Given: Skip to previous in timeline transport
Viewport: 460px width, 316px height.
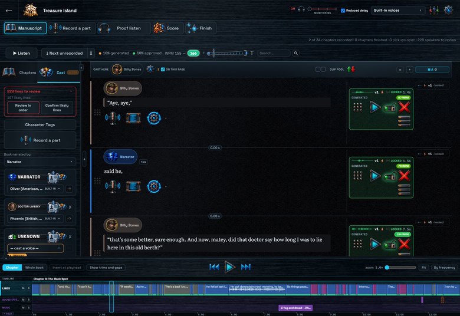Looking at the screenshot, I should 214,267.
